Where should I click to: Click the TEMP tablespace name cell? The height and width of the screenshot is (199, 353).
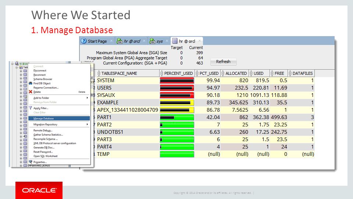128,154
